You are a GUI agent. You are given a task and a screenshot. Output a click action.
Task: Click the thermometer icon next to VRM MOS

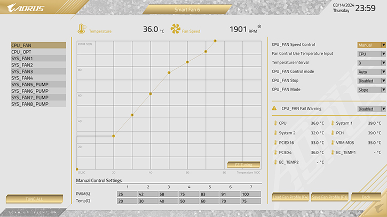pos(333,142)
